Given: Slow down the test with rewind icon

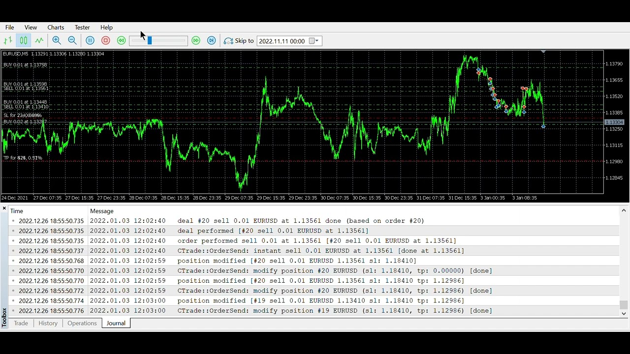Looking at the screenshot, I should (121, 41).
